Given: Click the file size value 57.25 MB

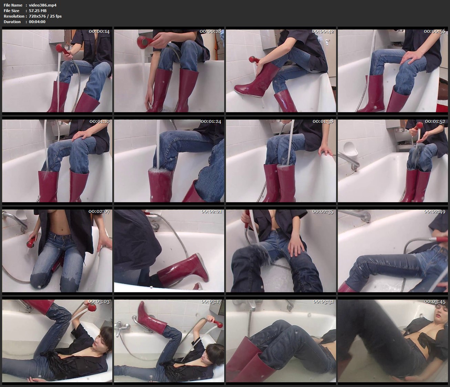Looking at the screenshot, I should [38, 11].
